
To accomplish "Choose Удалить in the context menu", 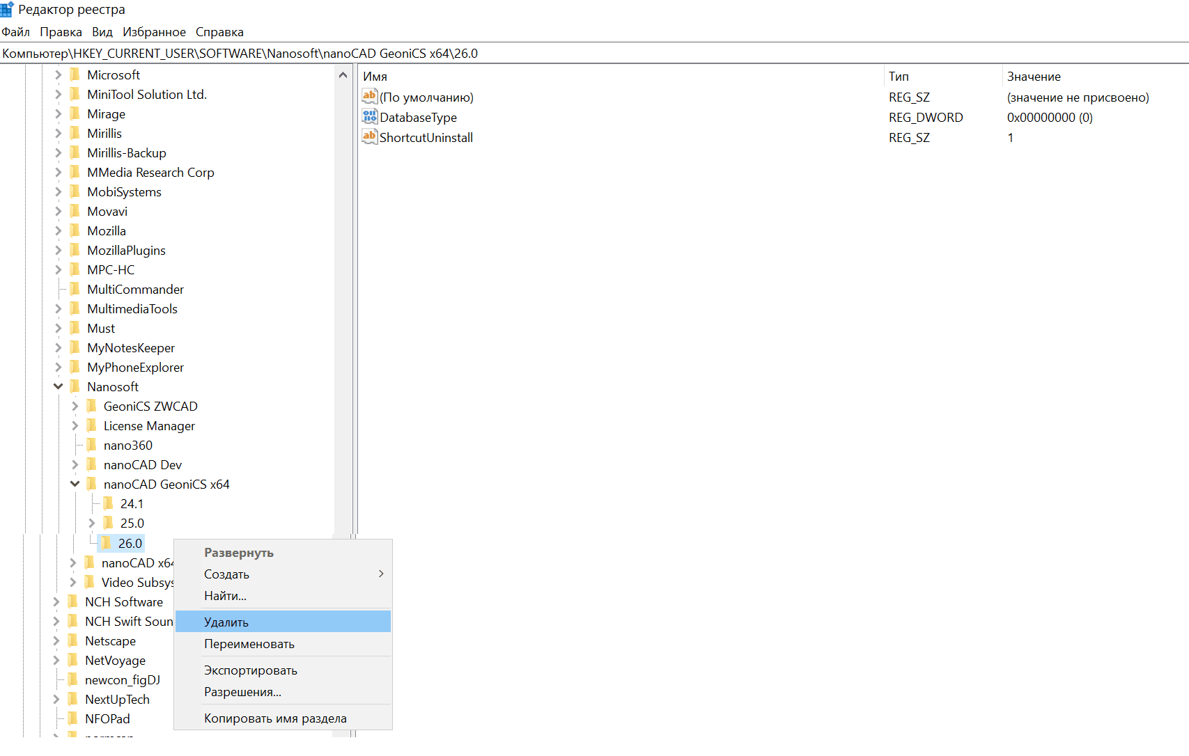I will (226, 622).
